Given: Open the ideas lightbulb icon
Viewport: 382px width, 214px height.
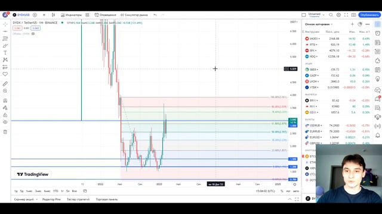Looking at the screenshot, I should [x=377, y=79].
